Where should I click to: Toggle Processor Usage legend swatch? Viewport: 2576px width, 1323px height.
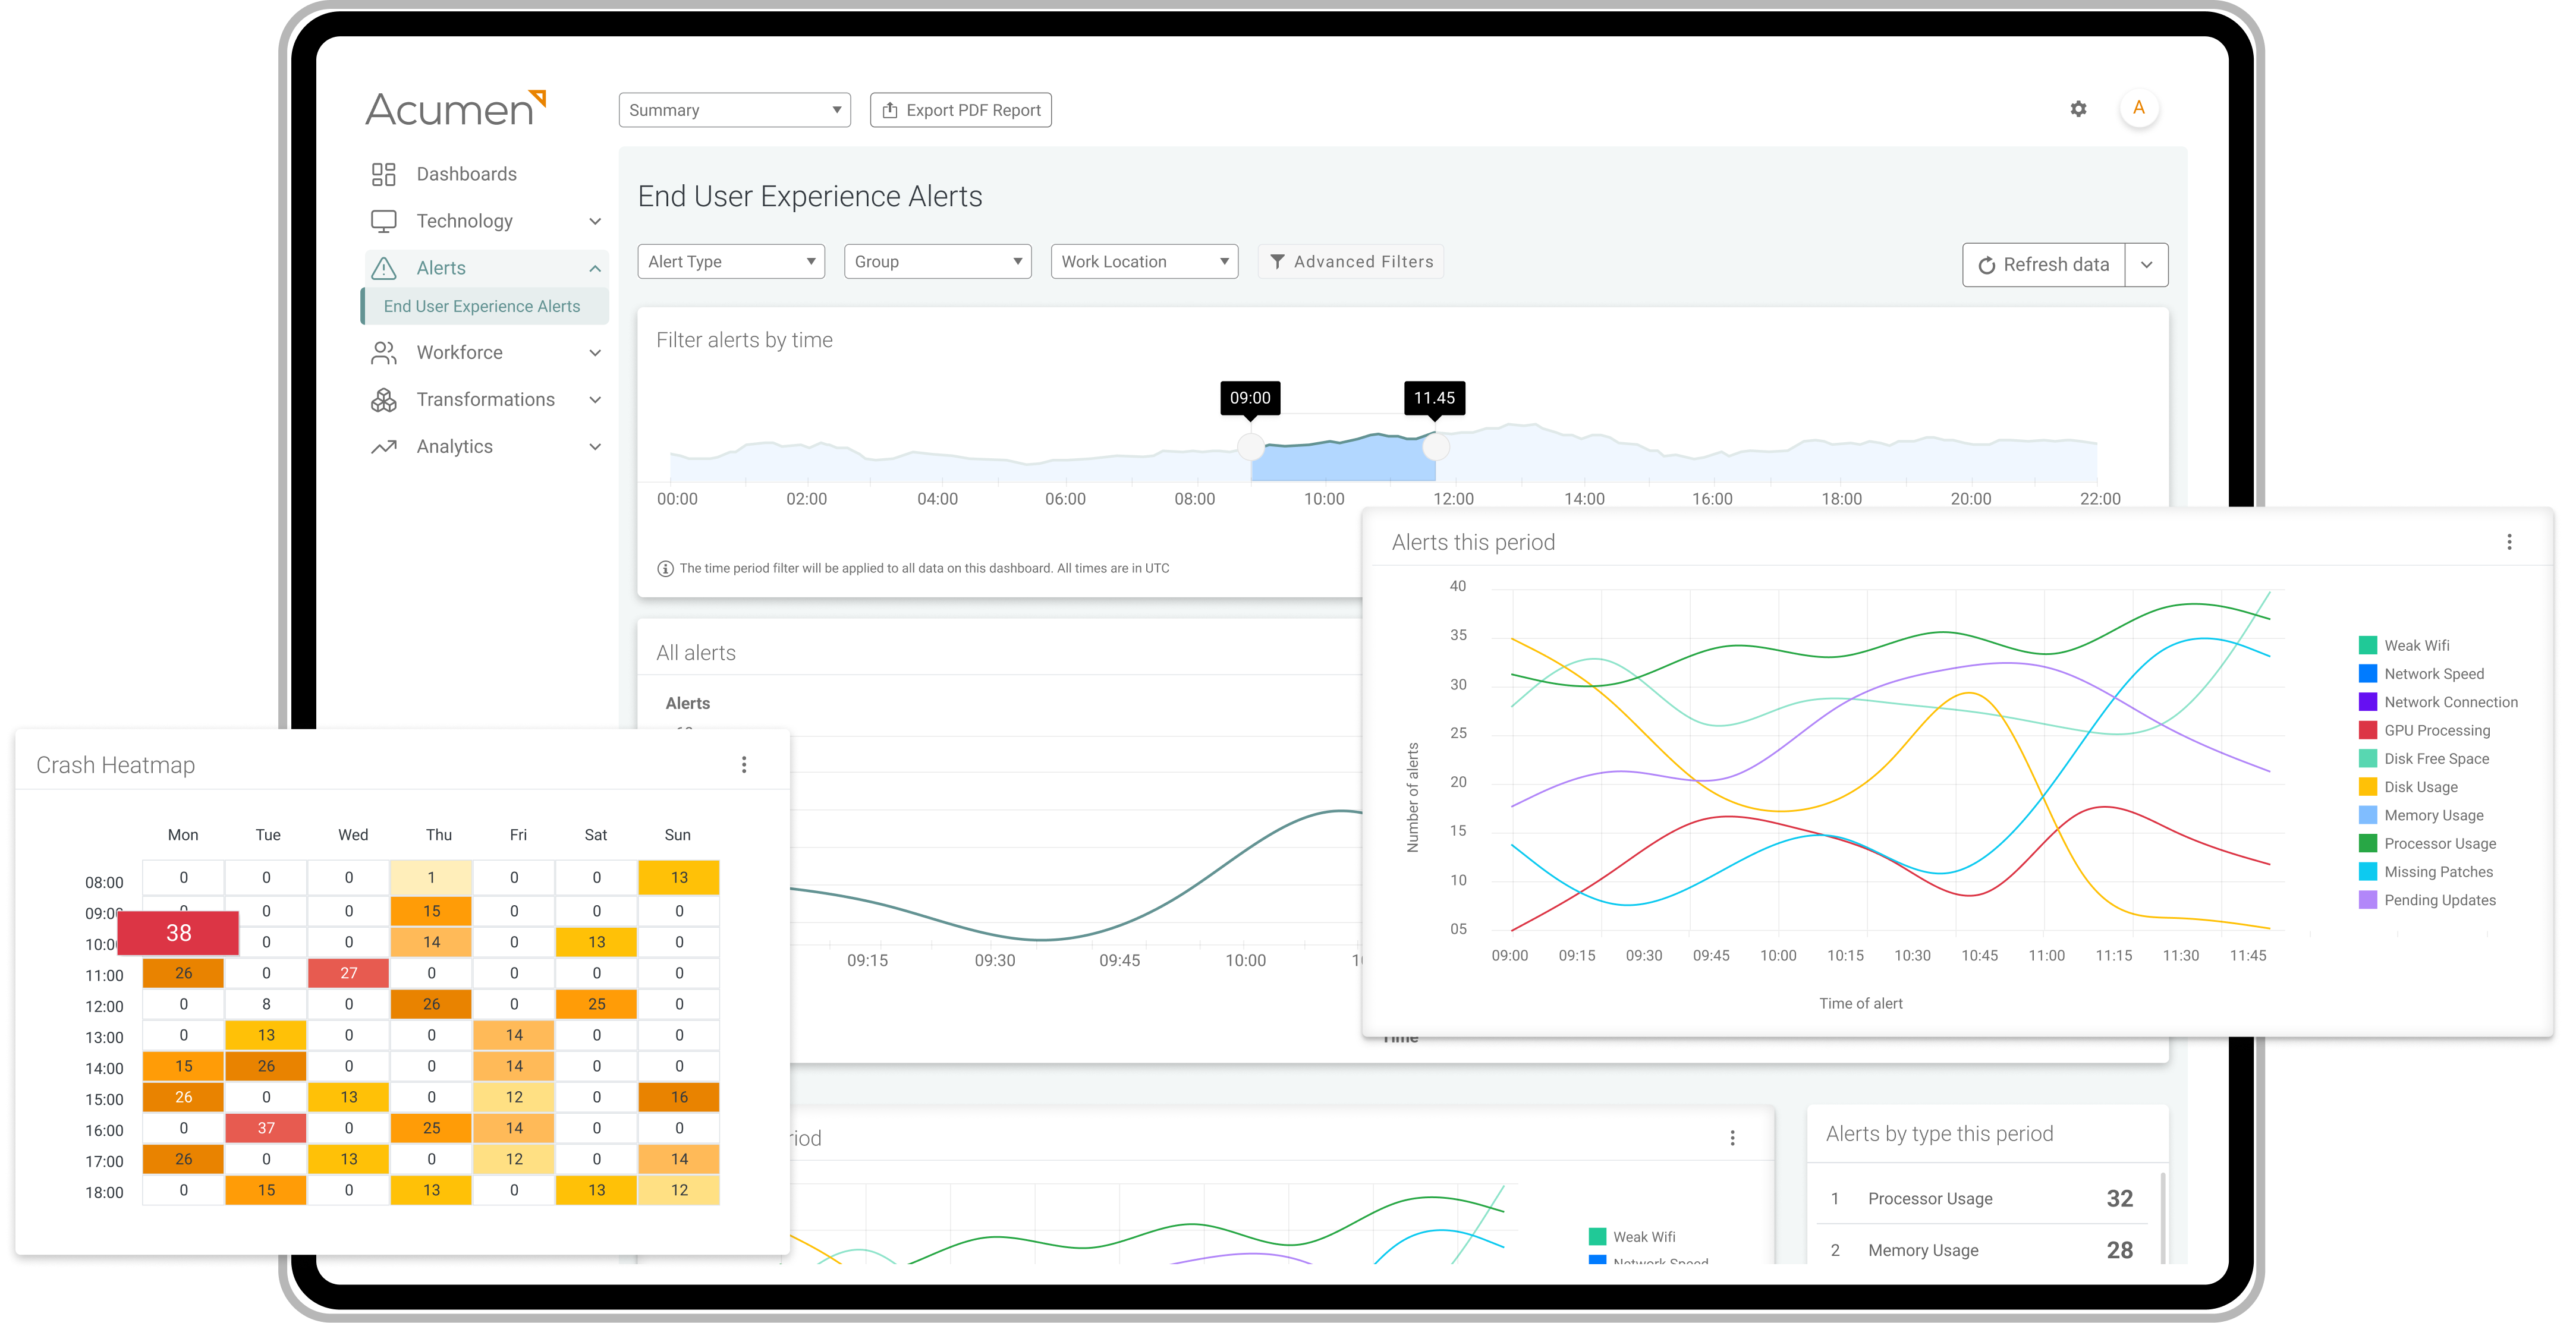(x=2367, y=844)
